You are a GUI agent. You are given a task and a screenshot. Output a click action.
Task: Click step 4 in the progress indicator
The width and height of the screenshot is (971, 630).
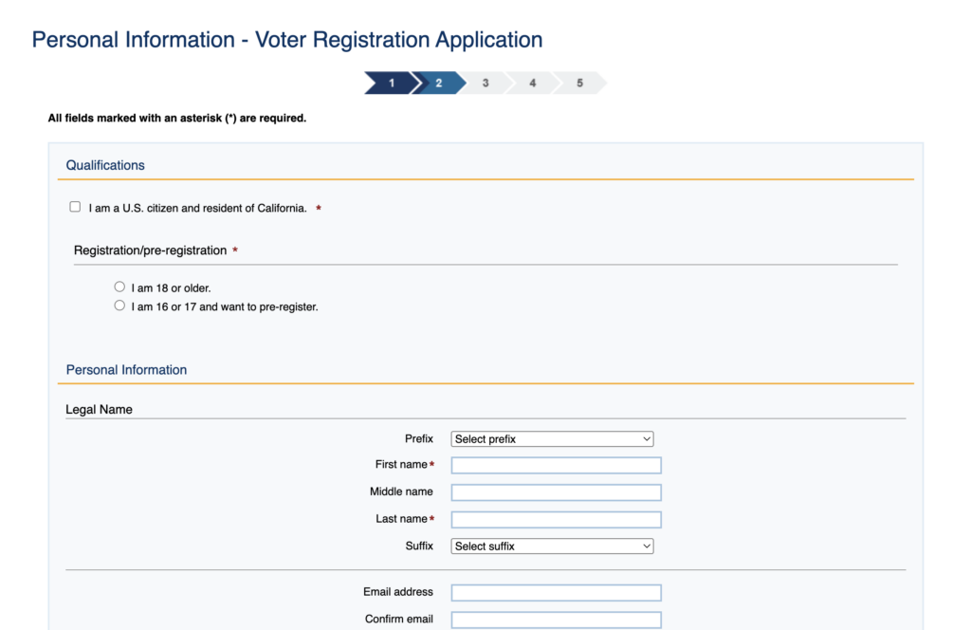(532, 83)
